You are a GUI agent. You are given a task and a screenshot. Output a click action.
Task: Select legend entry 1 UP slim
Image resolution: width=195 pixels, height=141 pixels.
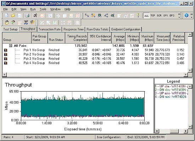pyautogui.click(x=171, y=86)
